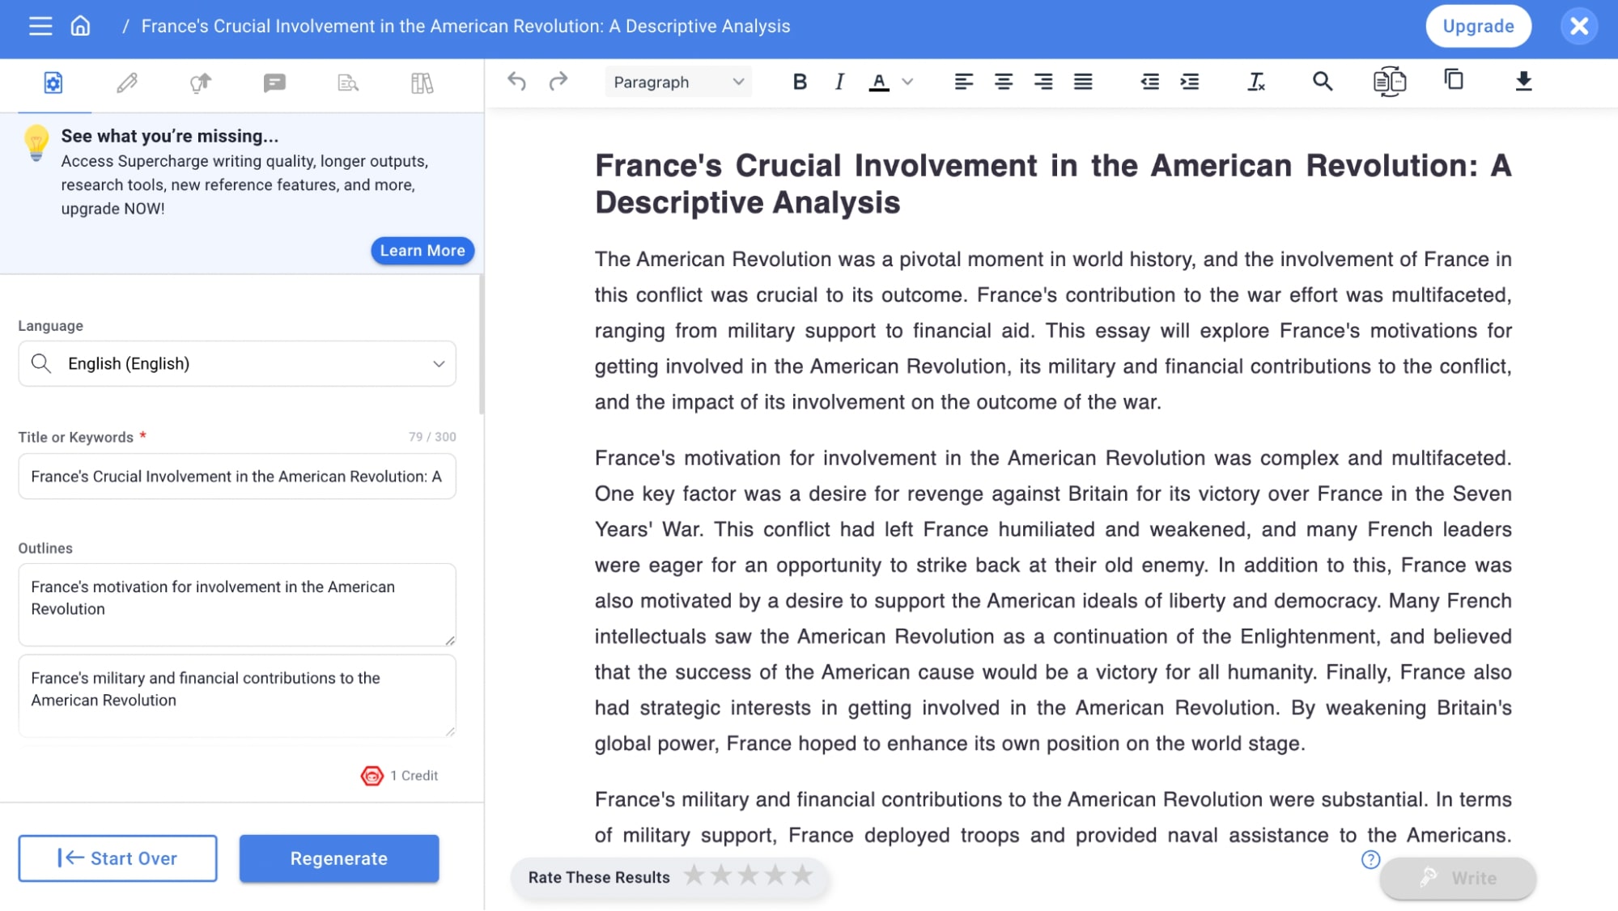
Task: Click the Italic formatting icon
Action: tap(839, 81)
